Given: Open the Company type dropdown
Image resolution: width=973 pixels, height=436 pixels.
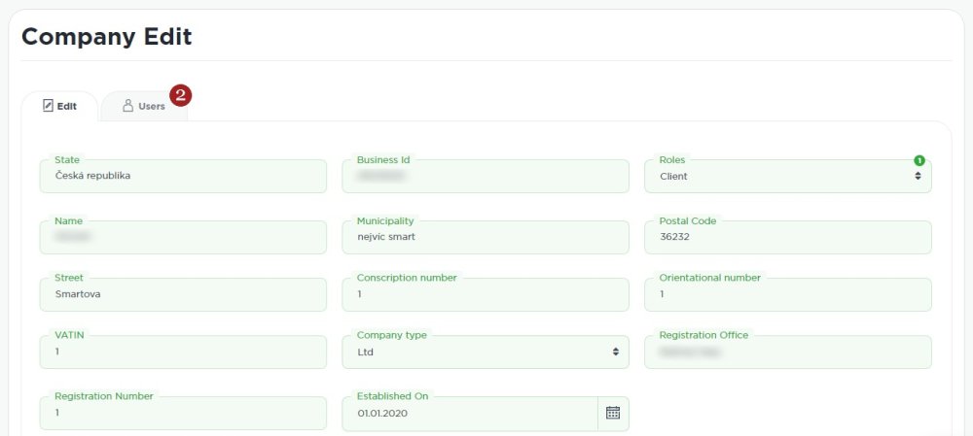Looking at the screenshot, I should (x=486, y=352).
